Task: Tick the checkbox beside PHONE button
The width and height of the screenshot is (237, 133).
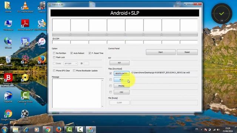Action: coord(111,86)
